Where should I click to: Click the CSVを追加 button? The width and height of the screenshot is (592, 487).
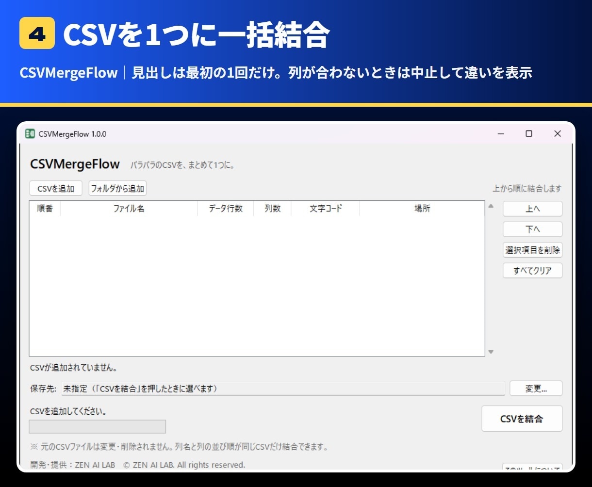(x=56, y=189)
